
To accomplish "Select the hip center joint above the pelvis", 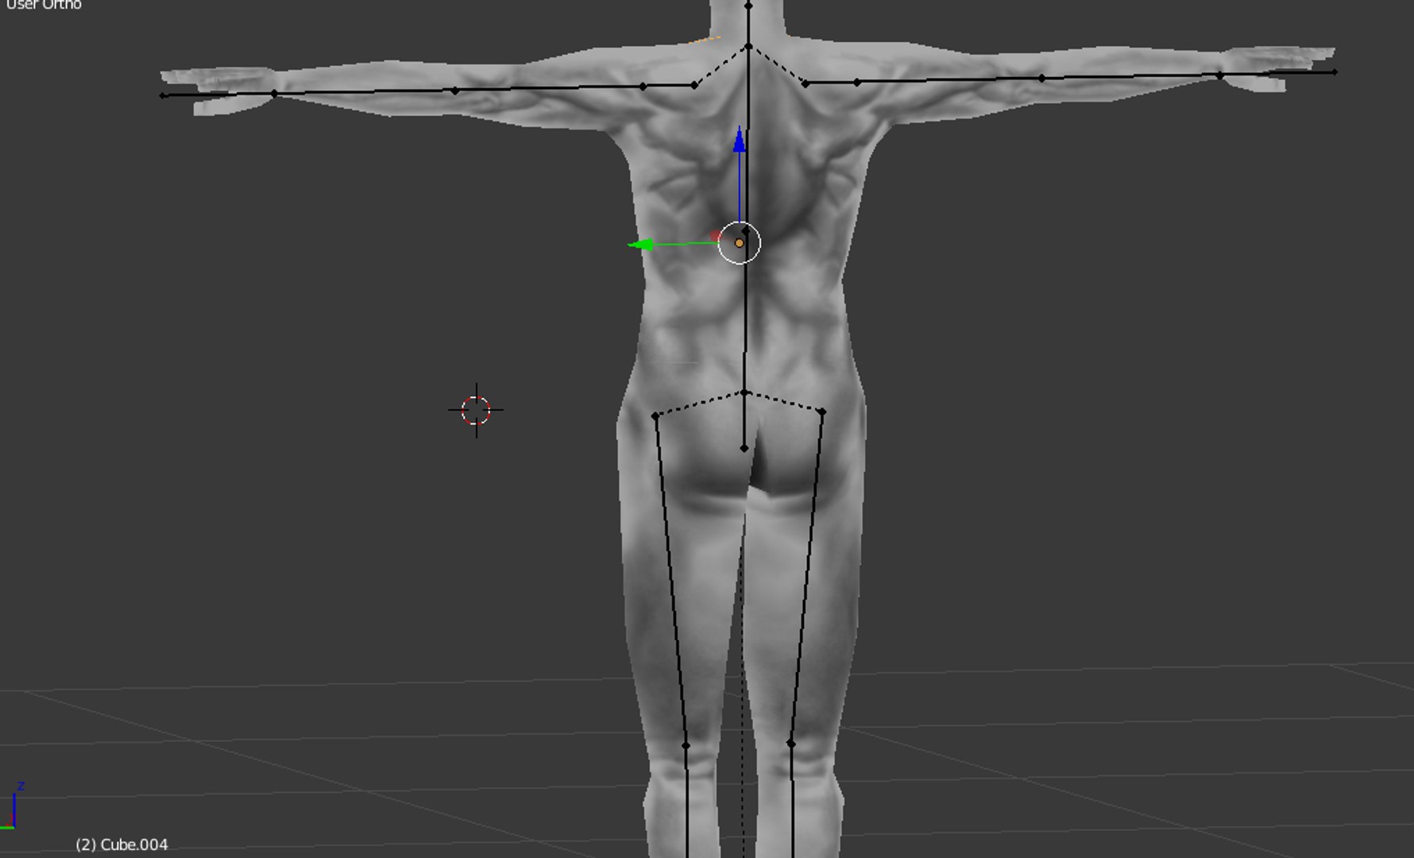I will coord(744,392).
